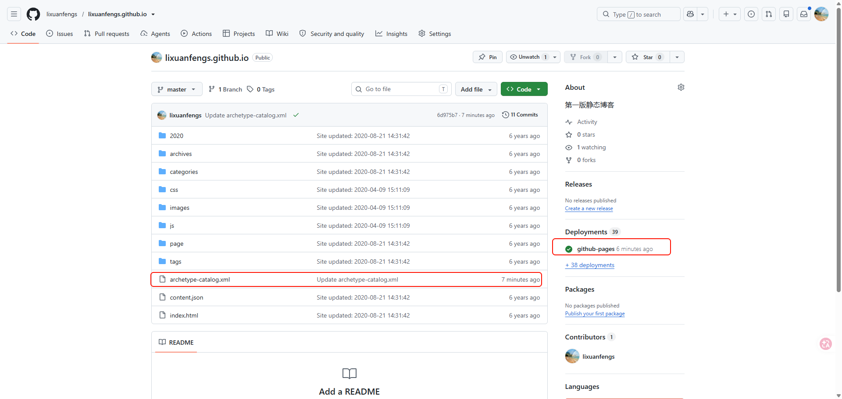842x399 pixels.
Task: Open the Projects tab
Action: point(239,34)
